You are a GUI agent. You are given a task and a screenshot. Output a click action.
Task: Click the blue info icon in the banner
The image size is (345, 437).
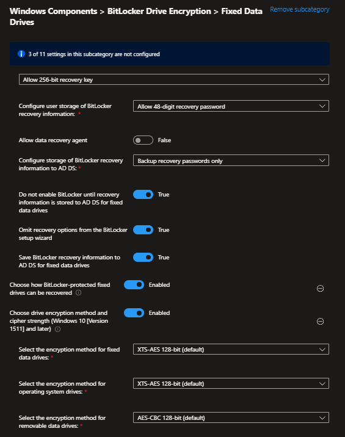pyautogui.click(x=21, y=54)
